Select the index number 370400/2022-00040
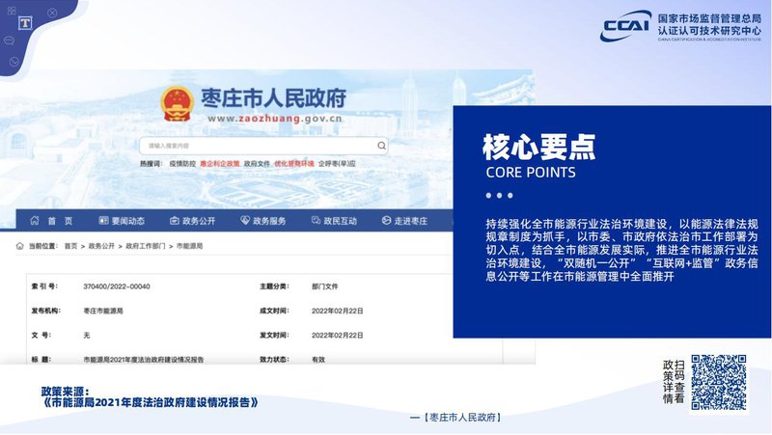 point(117,286)
